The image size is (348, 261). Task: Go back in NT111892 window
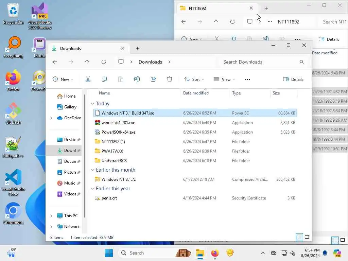183,22
